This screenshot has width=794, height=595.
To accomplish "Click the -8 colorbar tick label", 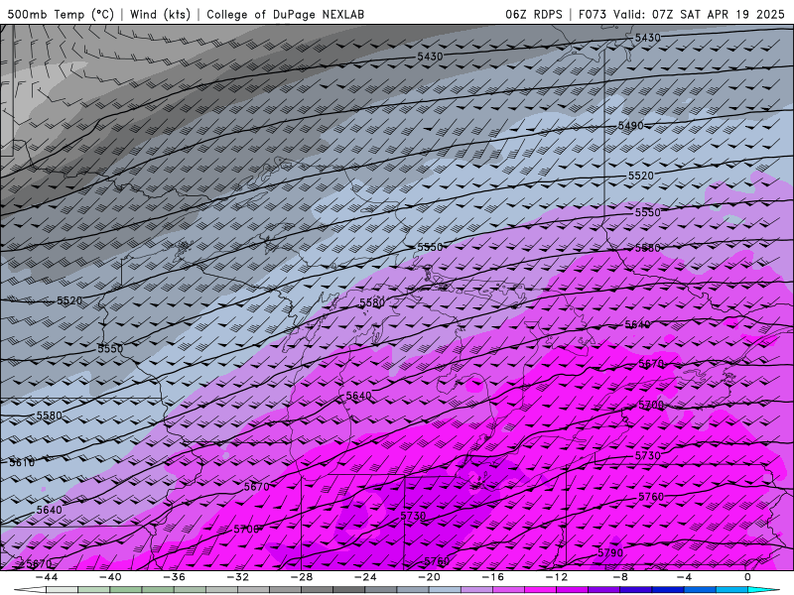I will pyautogui.click(x=620, y=577).
